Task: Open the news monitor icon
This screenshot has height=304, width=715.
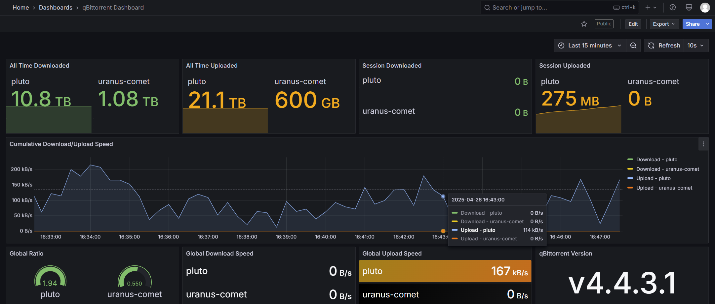Action: [x=689, y=7]
